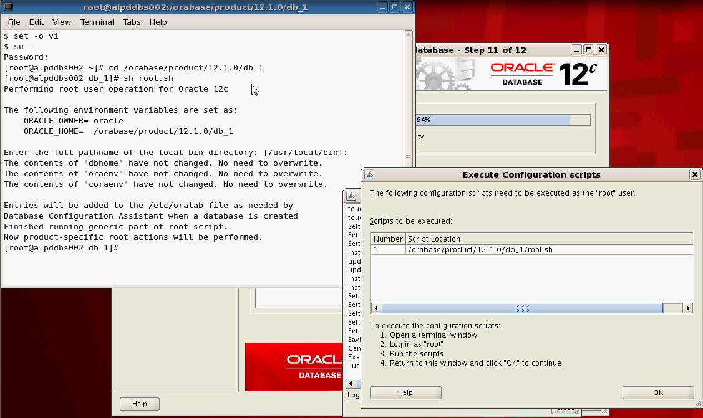Open the View menu in the terminal
Image resolution: width=703 pixels, height=418 pixels.
[61, 22]
